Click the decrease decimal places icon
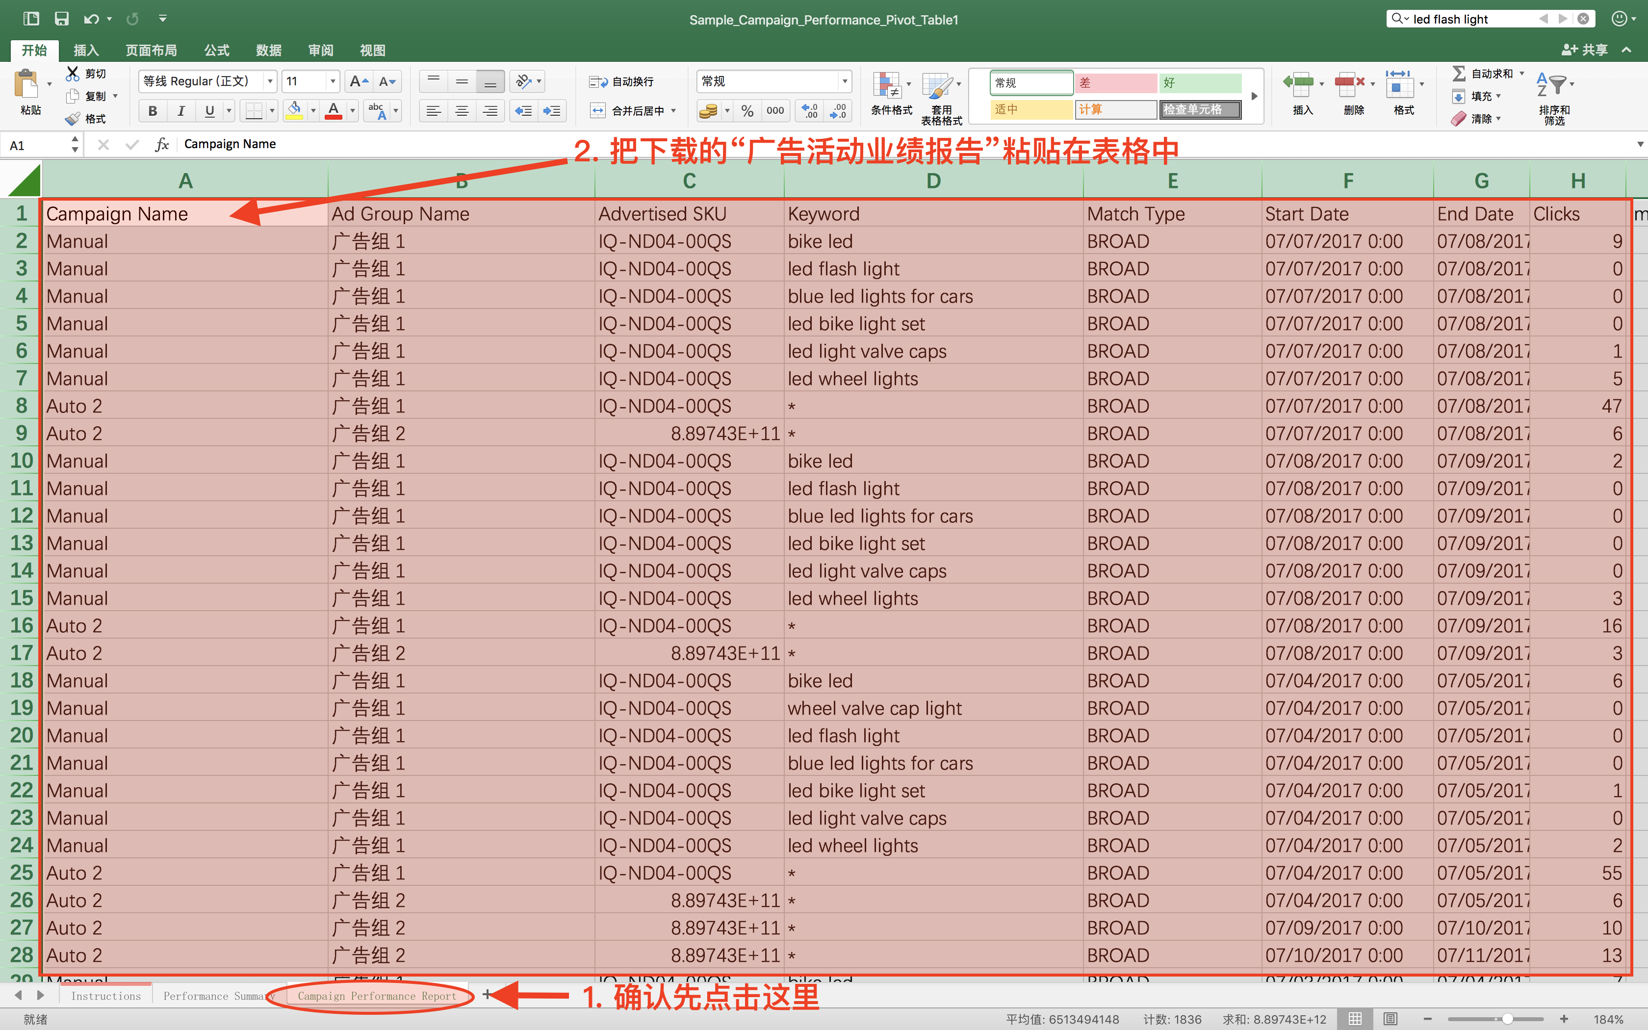Screen dimensions: 1648x1030 point(838,111)
